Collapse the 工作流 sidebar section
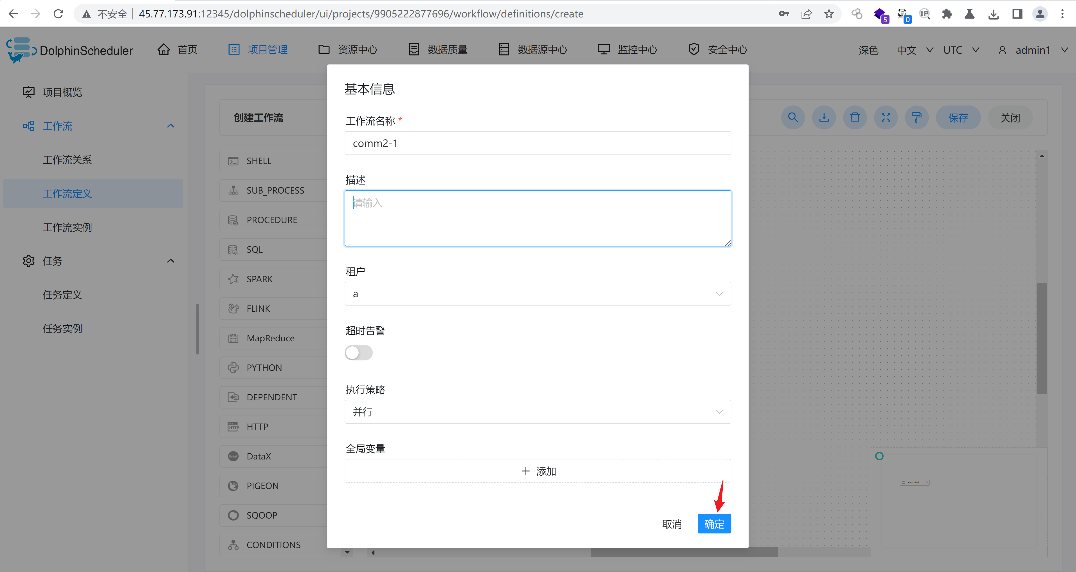 point(170,126)
